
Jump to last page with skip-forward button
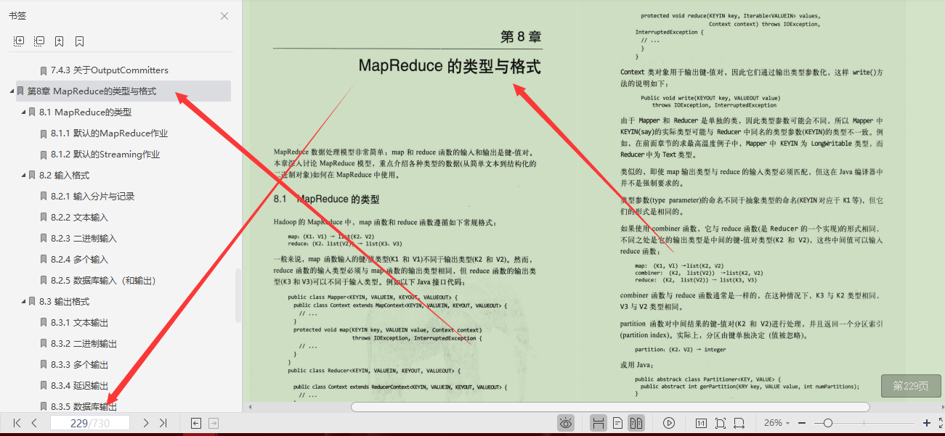[163, 422]
